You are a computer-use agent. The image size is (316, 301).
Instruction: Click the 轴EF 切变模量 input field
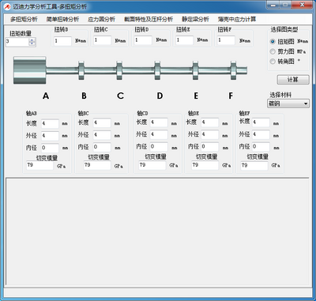tap(254, 165)
